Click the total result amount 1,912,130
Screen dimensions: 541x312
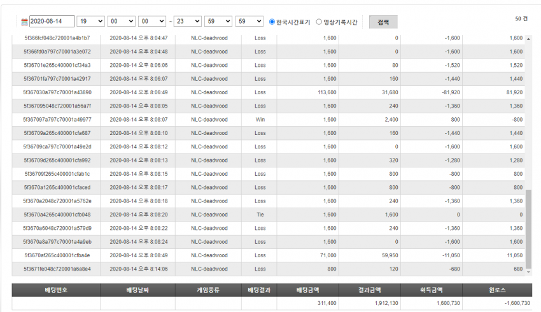tap(386, 303)
